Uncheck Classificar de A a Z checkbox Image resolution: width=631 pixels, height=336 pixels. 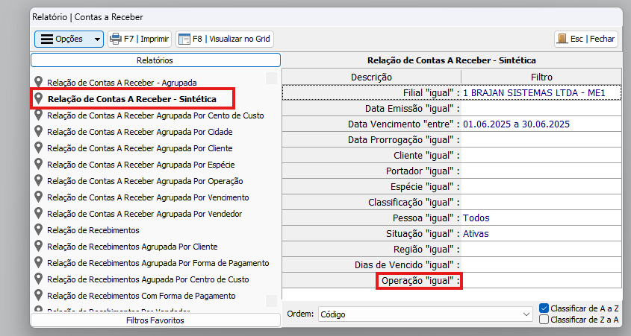(544, 308)
